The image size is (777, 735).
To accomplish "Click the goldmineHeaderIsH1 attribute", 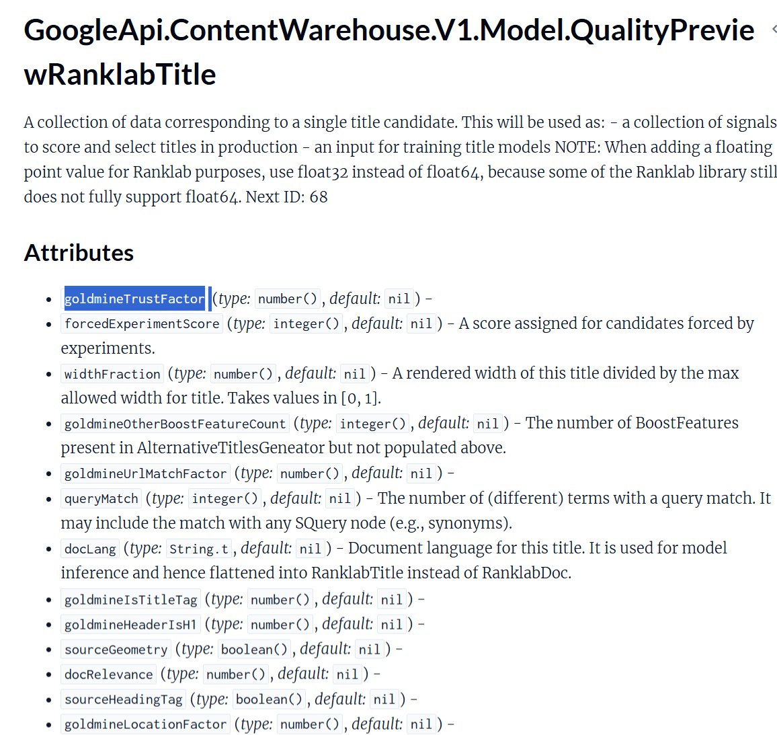I will (x=131, y=625).
